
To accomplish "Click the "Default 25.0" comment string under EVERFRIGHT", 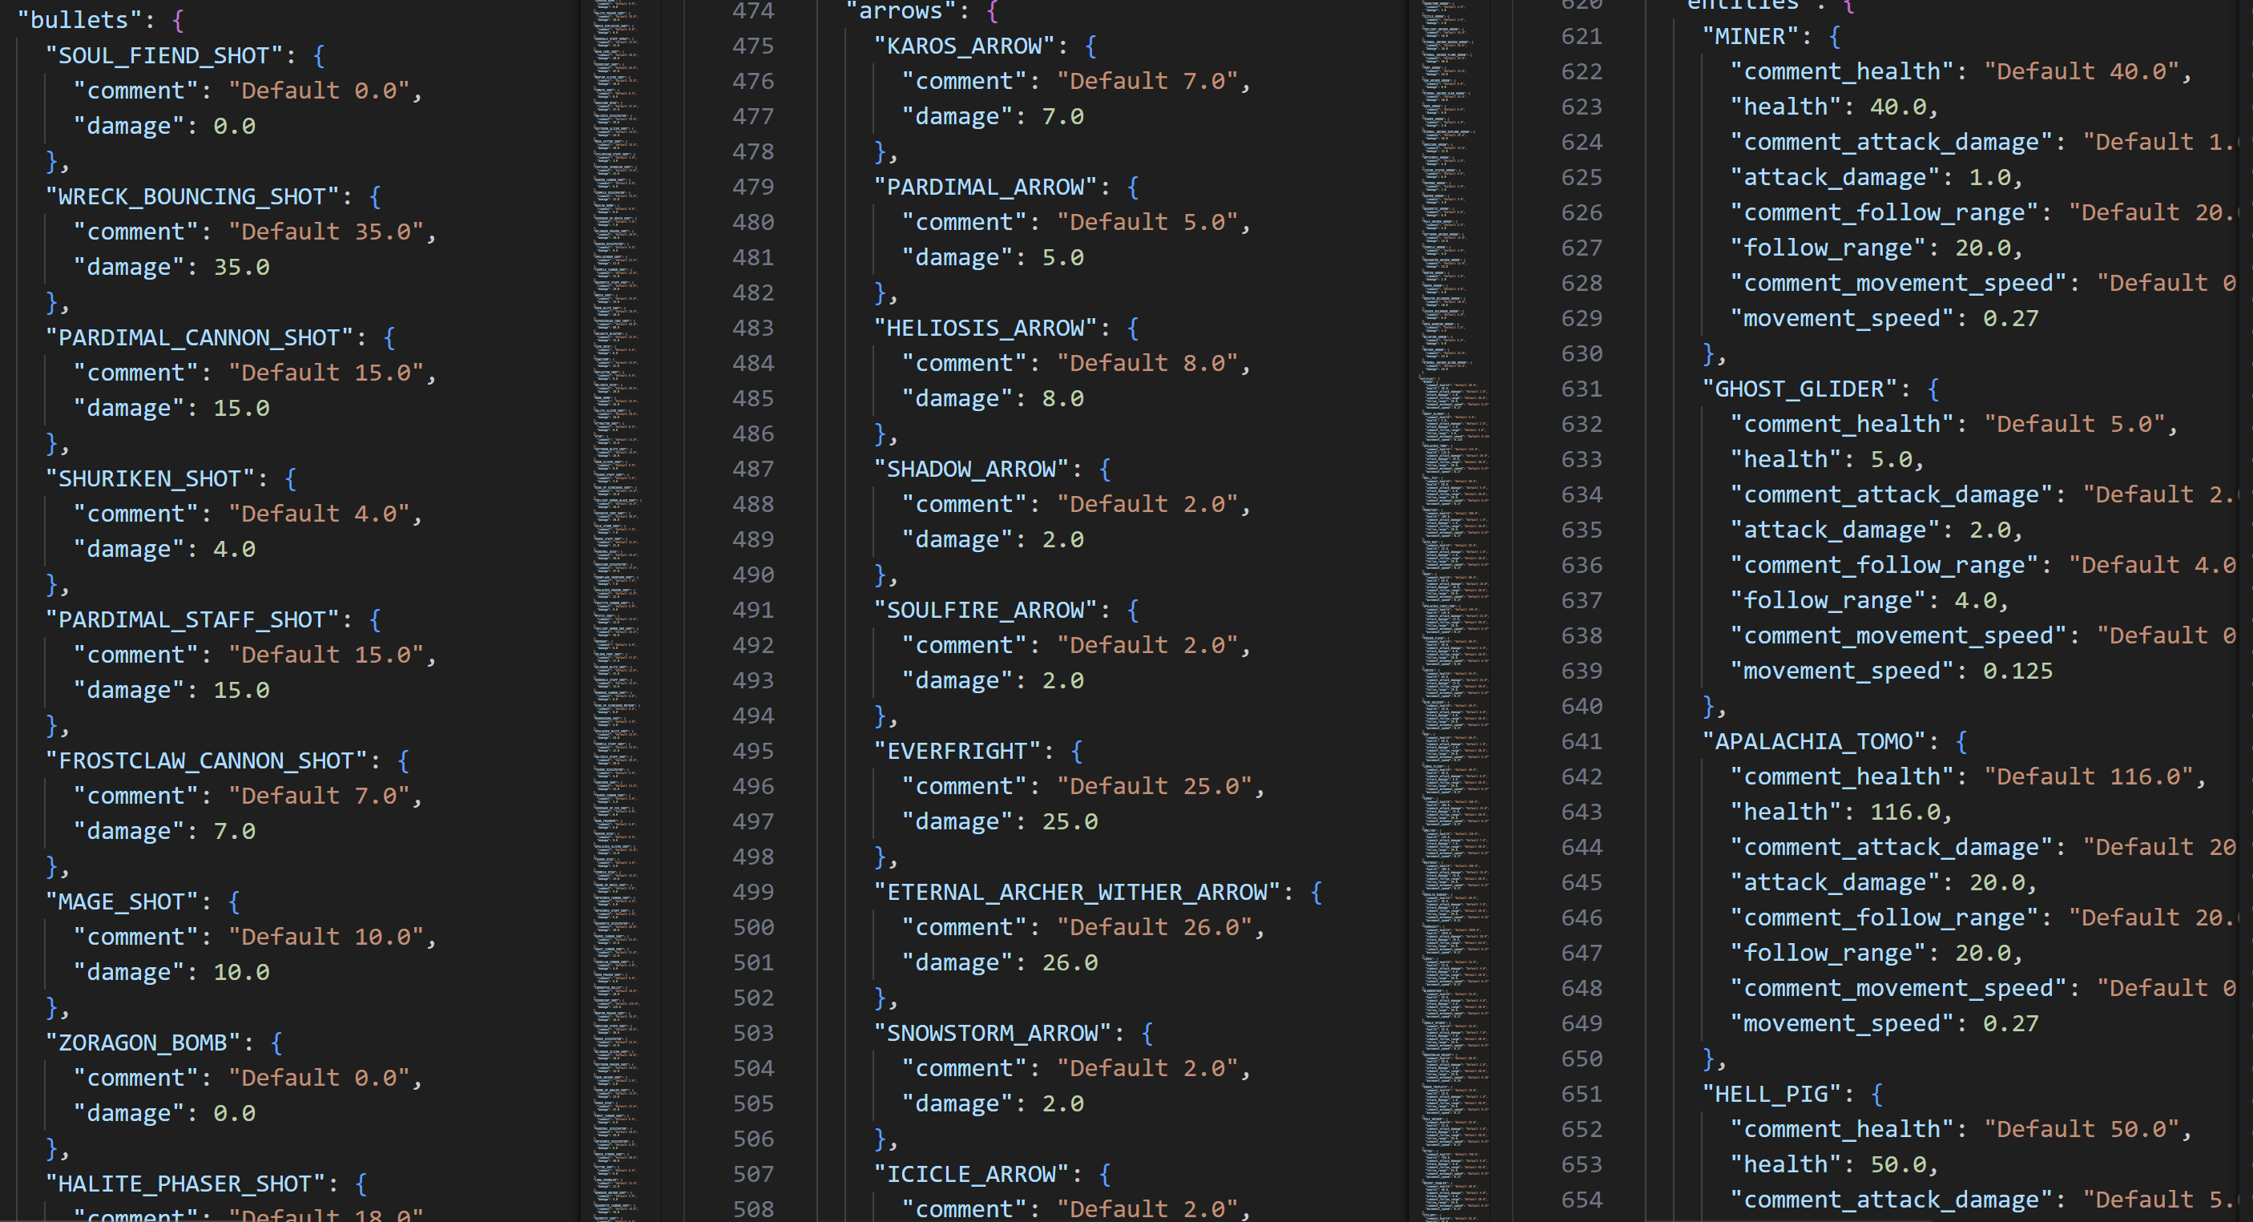I will click(1154, 785).
